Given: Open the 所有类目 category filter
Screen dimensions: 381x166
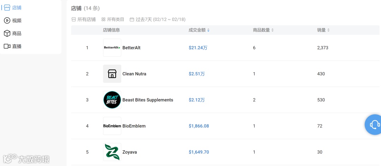Looking at the screenshot, I should click(x=113, y=19).
